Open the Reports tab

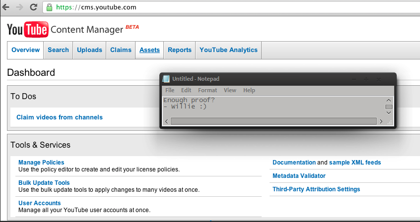(179, 50)
